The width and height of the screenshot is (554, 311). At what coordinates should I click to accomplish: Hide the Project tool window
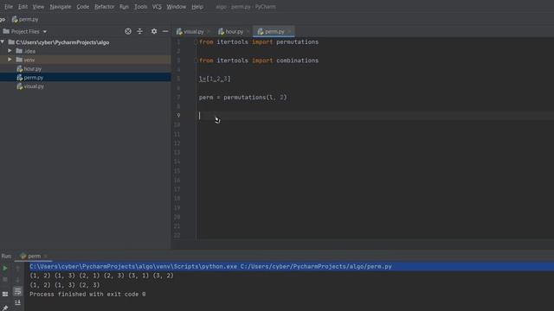165,31
